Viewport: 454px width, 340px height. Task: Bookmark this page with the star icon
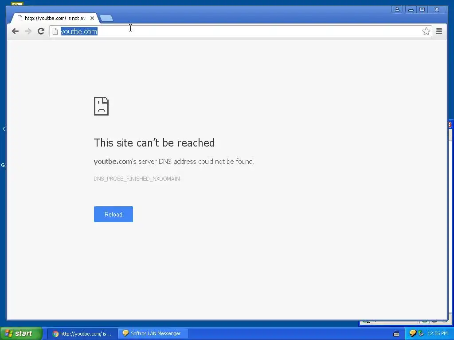tap(426, 31)
